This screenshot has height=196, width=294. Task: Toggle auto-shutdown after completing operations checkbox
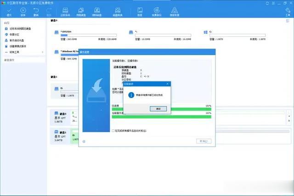coord(113,131)
